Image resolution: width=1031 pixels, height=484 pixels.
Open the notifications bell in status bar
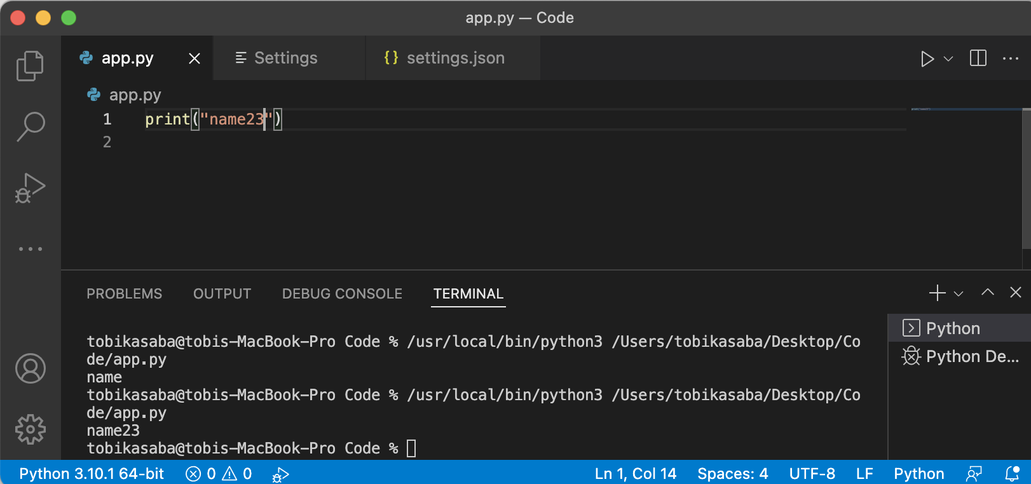(x=1012, y=474)
